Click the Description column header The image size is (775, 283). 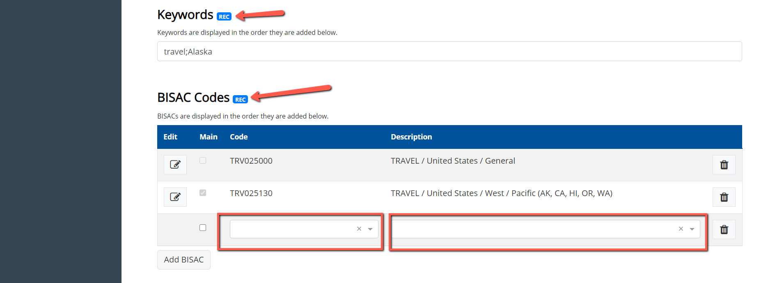(x=411, y=137)
